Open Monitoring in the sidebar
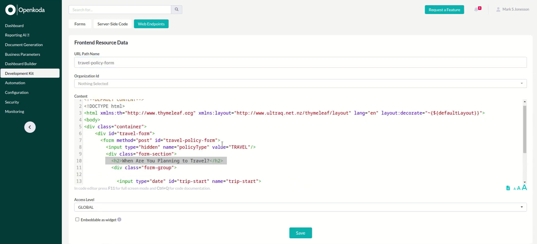This screenshot has width=537, height=244. [x=15, y=111]
